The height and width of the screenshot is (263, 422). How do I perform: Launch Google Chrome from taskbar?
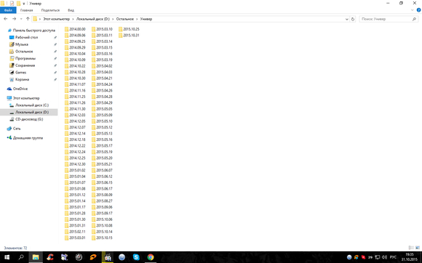pos(151,257)
